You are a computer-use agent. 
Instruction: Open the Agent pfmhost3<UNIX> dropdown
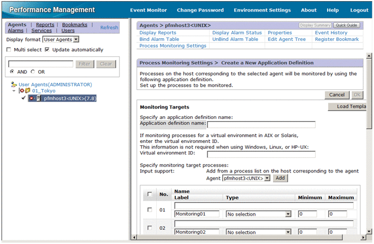pyautogui.click(x=267, y=178)
